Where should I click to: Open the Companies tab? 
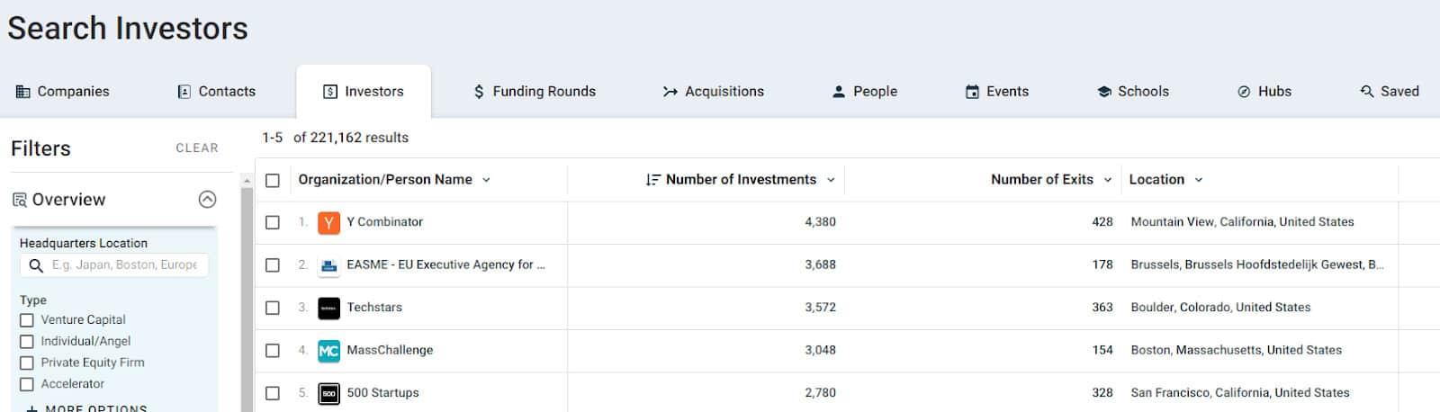tap(63, 91)
